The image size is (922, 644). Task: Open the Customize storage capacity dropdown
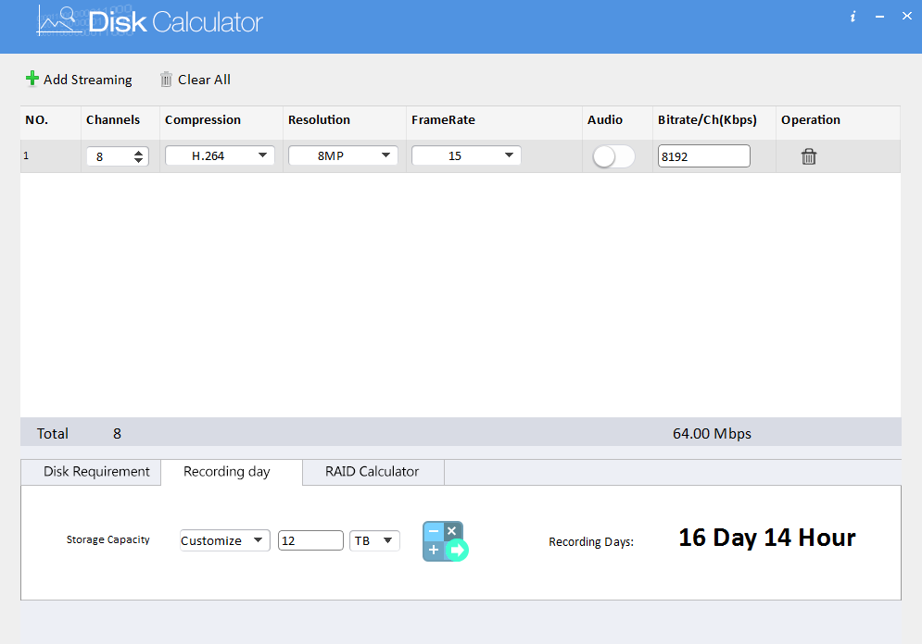click(224, 540)
